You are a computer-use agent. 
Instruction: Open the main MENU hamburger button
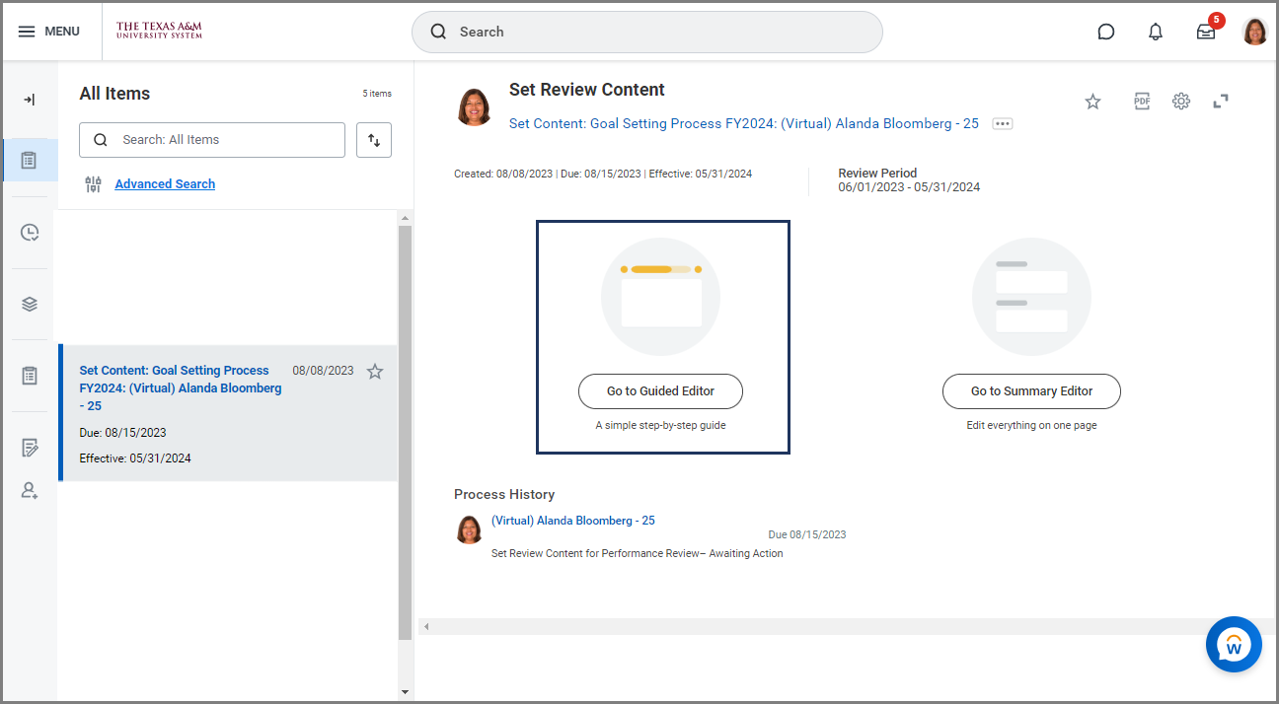pos(48,32)
